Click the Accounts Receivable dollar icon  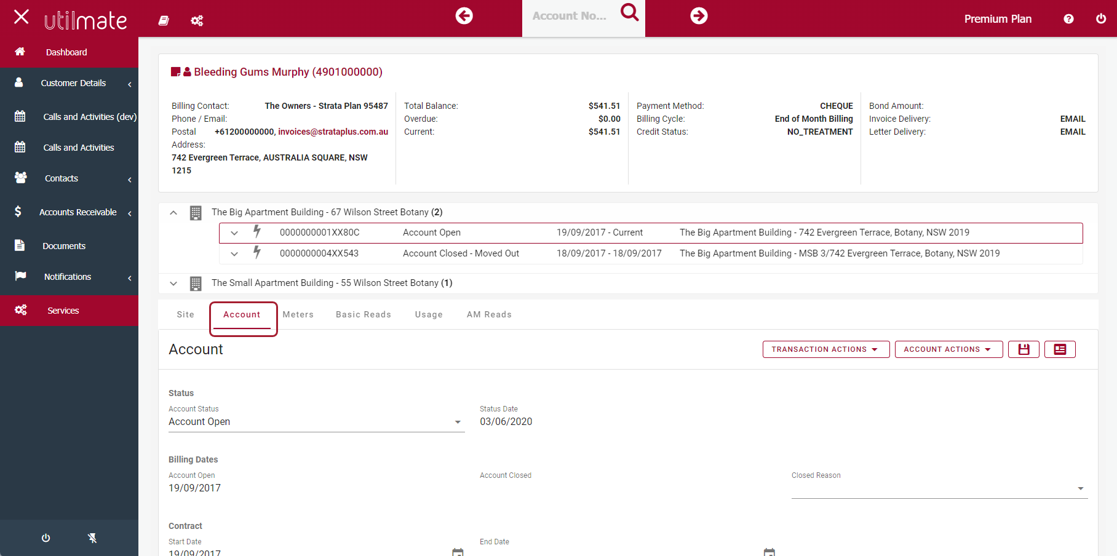pos(18,212)
